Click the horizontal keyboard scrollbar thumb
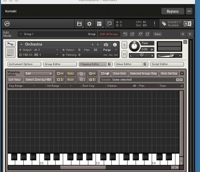Image resolution: width=200 pixels, height=172 pixels. coord(83,168)
